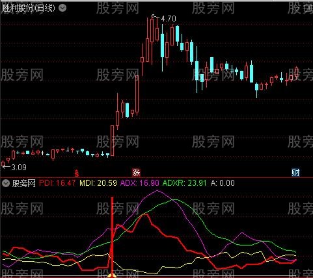
Task: Click the 4.70 high price label
Action: pyautogui.click(x=169, y=19)
